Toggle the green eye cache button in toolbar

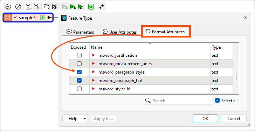[x=91, y=7]
